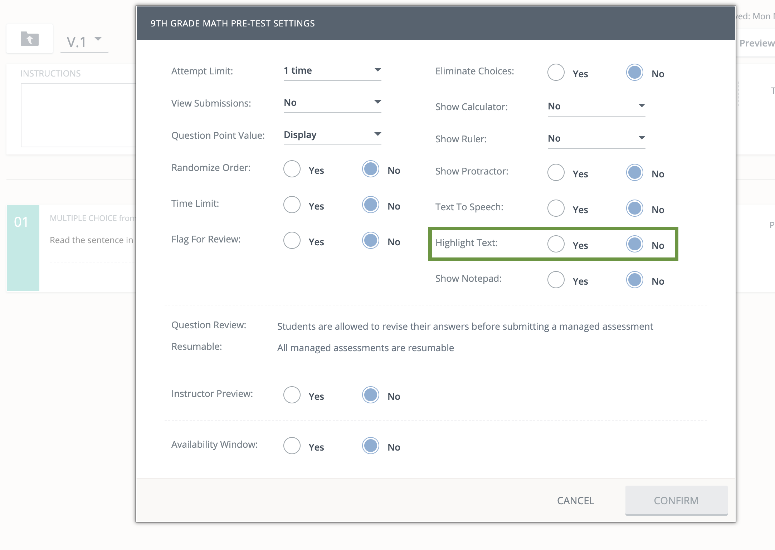Confirm the pre-test settings

(x=676, y=501)
